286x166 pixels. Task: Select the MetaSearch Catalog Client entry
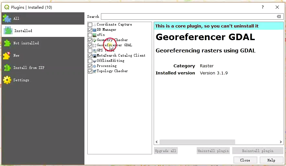[121, 55]
